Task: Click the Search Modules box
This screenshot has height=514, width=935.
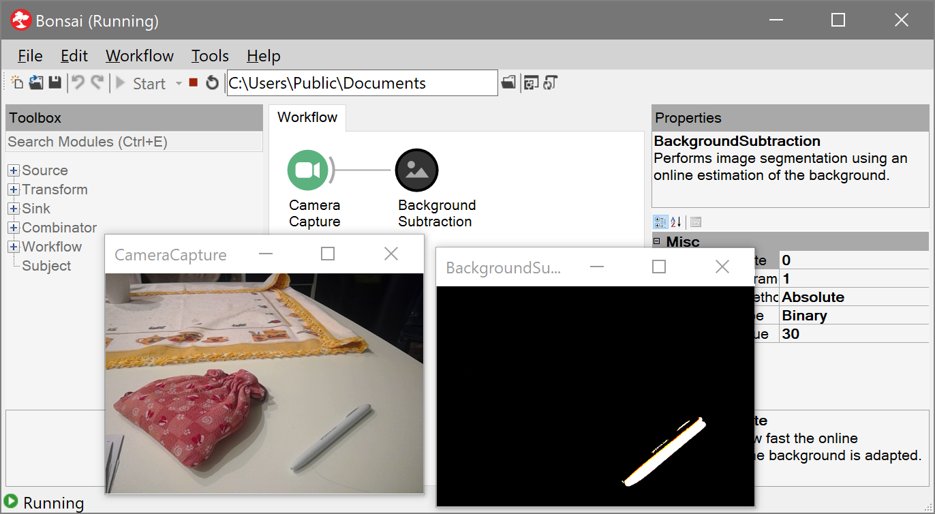Action: pos(134,142)
